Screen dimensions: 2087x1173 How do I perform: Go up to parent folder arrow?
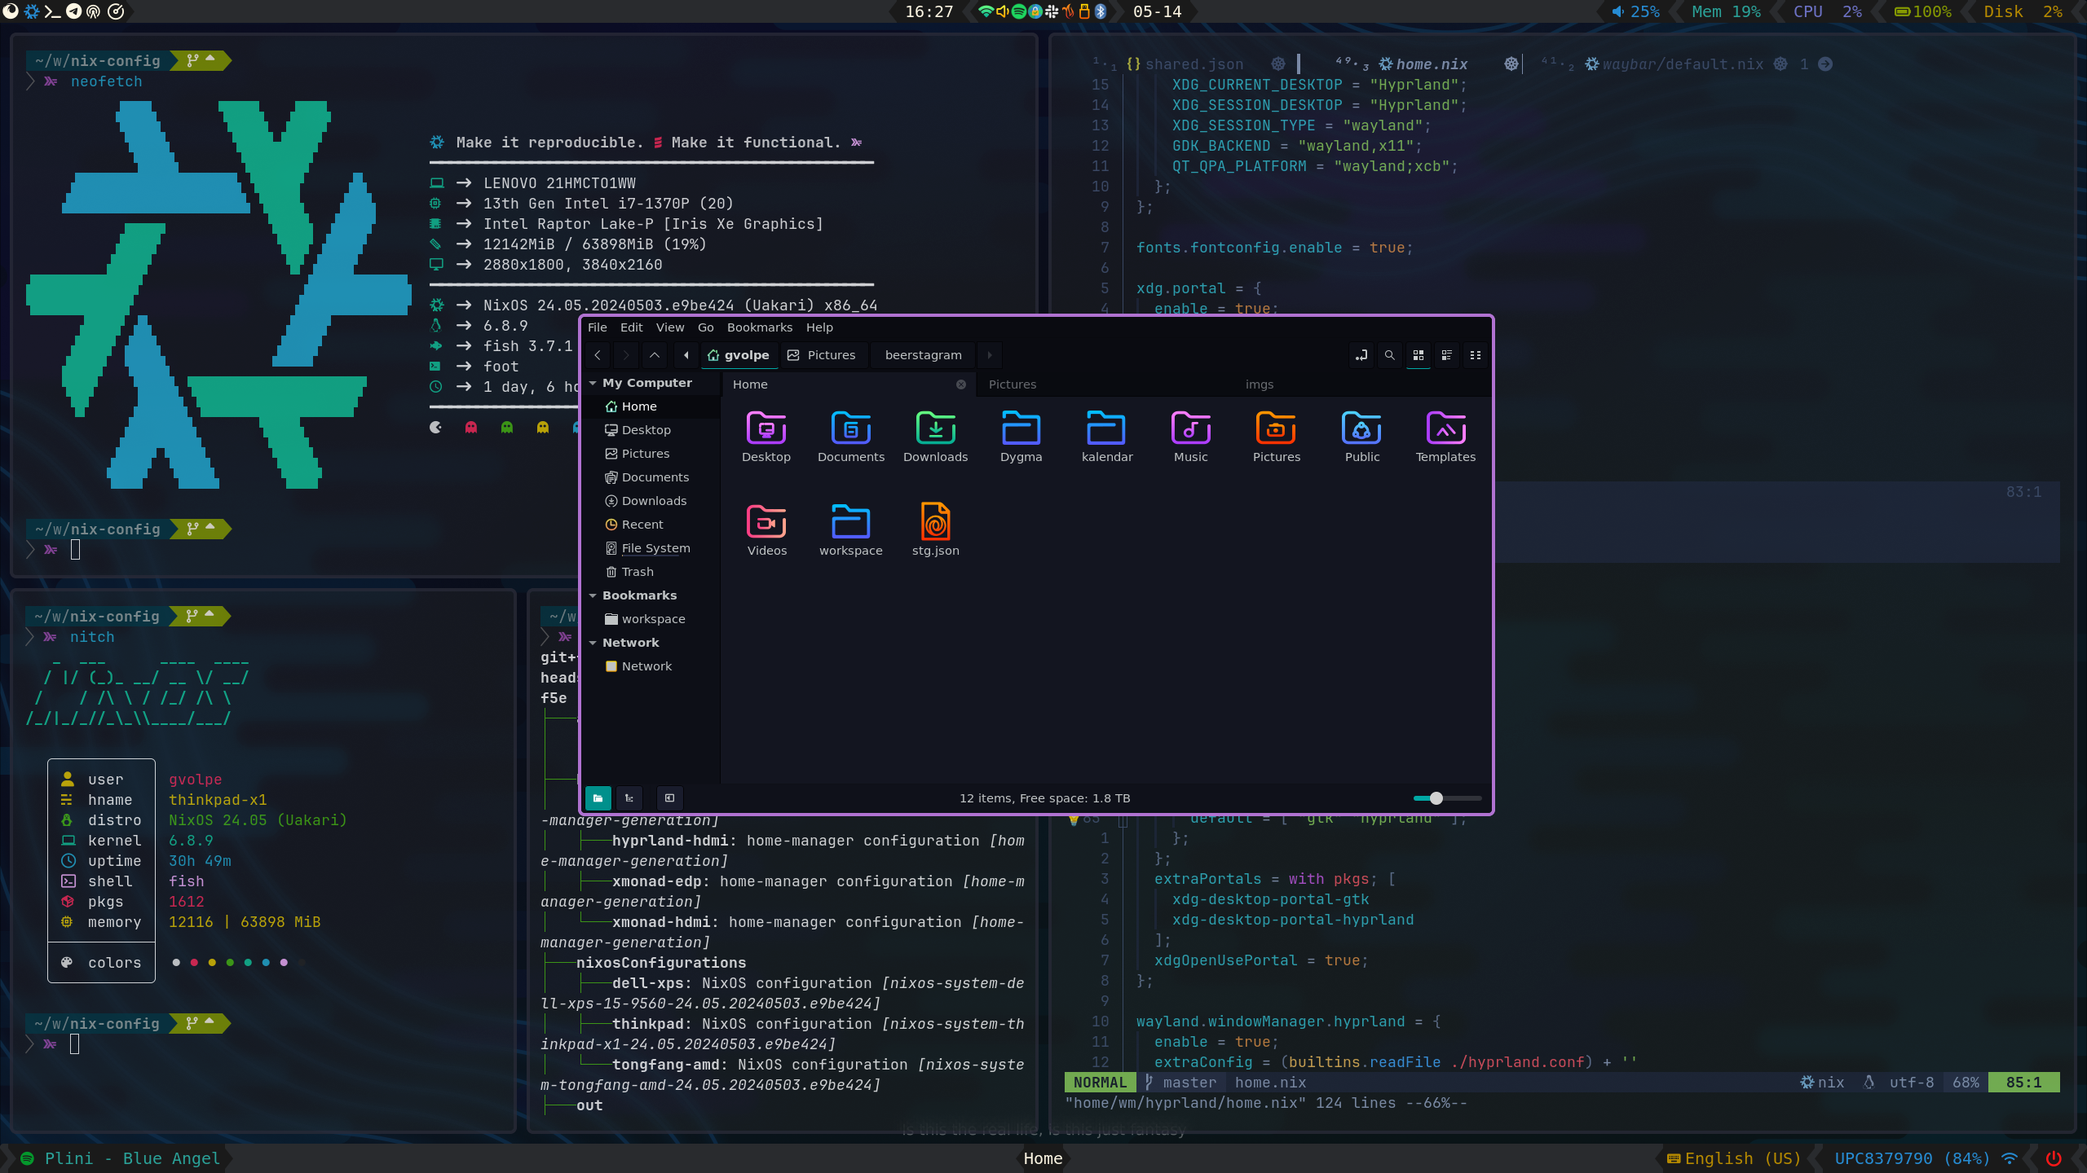(x=654, y=355)
